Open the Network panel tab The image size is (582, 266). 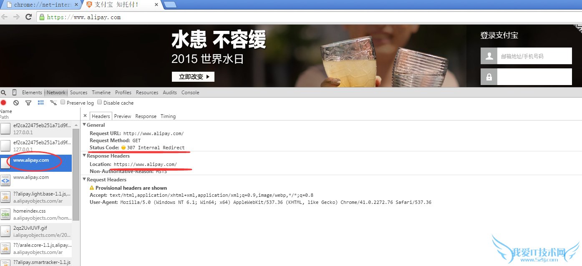(x=56, y=93)
